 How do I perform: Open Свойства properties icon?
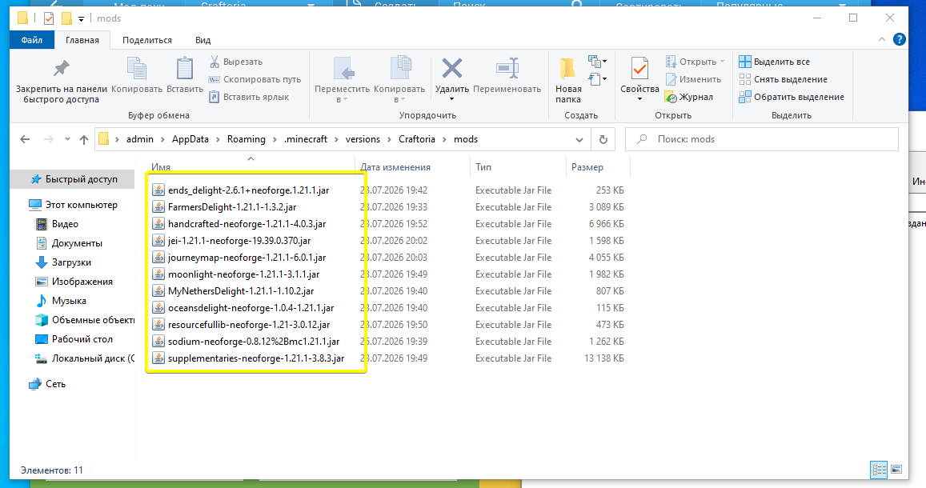coord(639,69)
